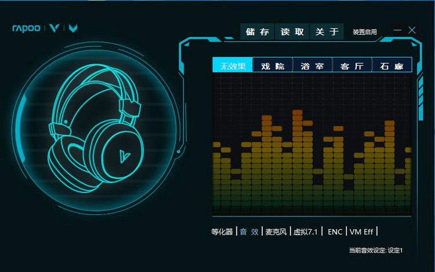
Task: Click the chevron V logo icon
Action: coord(73,28)
